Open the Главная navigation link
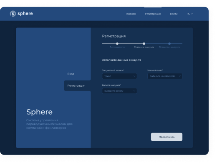 131,14
